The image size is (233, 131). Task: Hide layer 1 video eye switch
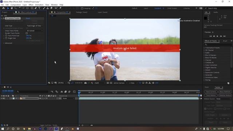pos(2,98)
